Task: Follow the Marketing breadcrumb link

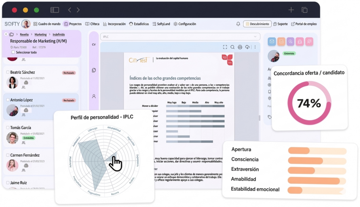Action: coord(40,34)
